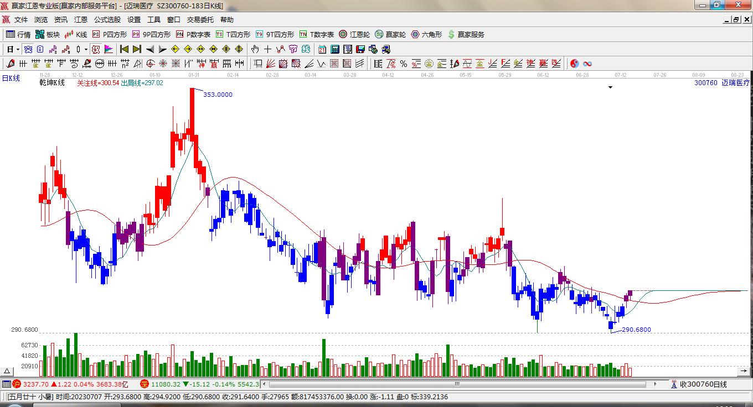Click the horizontal scrollbar thumb

coord(457,384)
